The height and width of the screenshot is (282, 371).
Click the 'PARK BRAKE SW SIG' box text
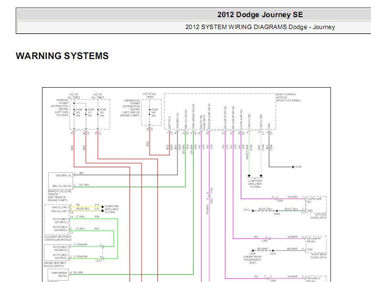[59, 274]
